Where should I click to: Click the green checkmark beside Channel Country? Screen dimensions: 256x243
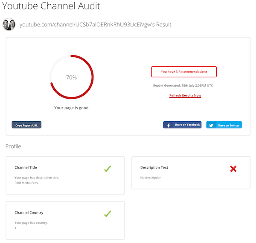click(108, 214)
